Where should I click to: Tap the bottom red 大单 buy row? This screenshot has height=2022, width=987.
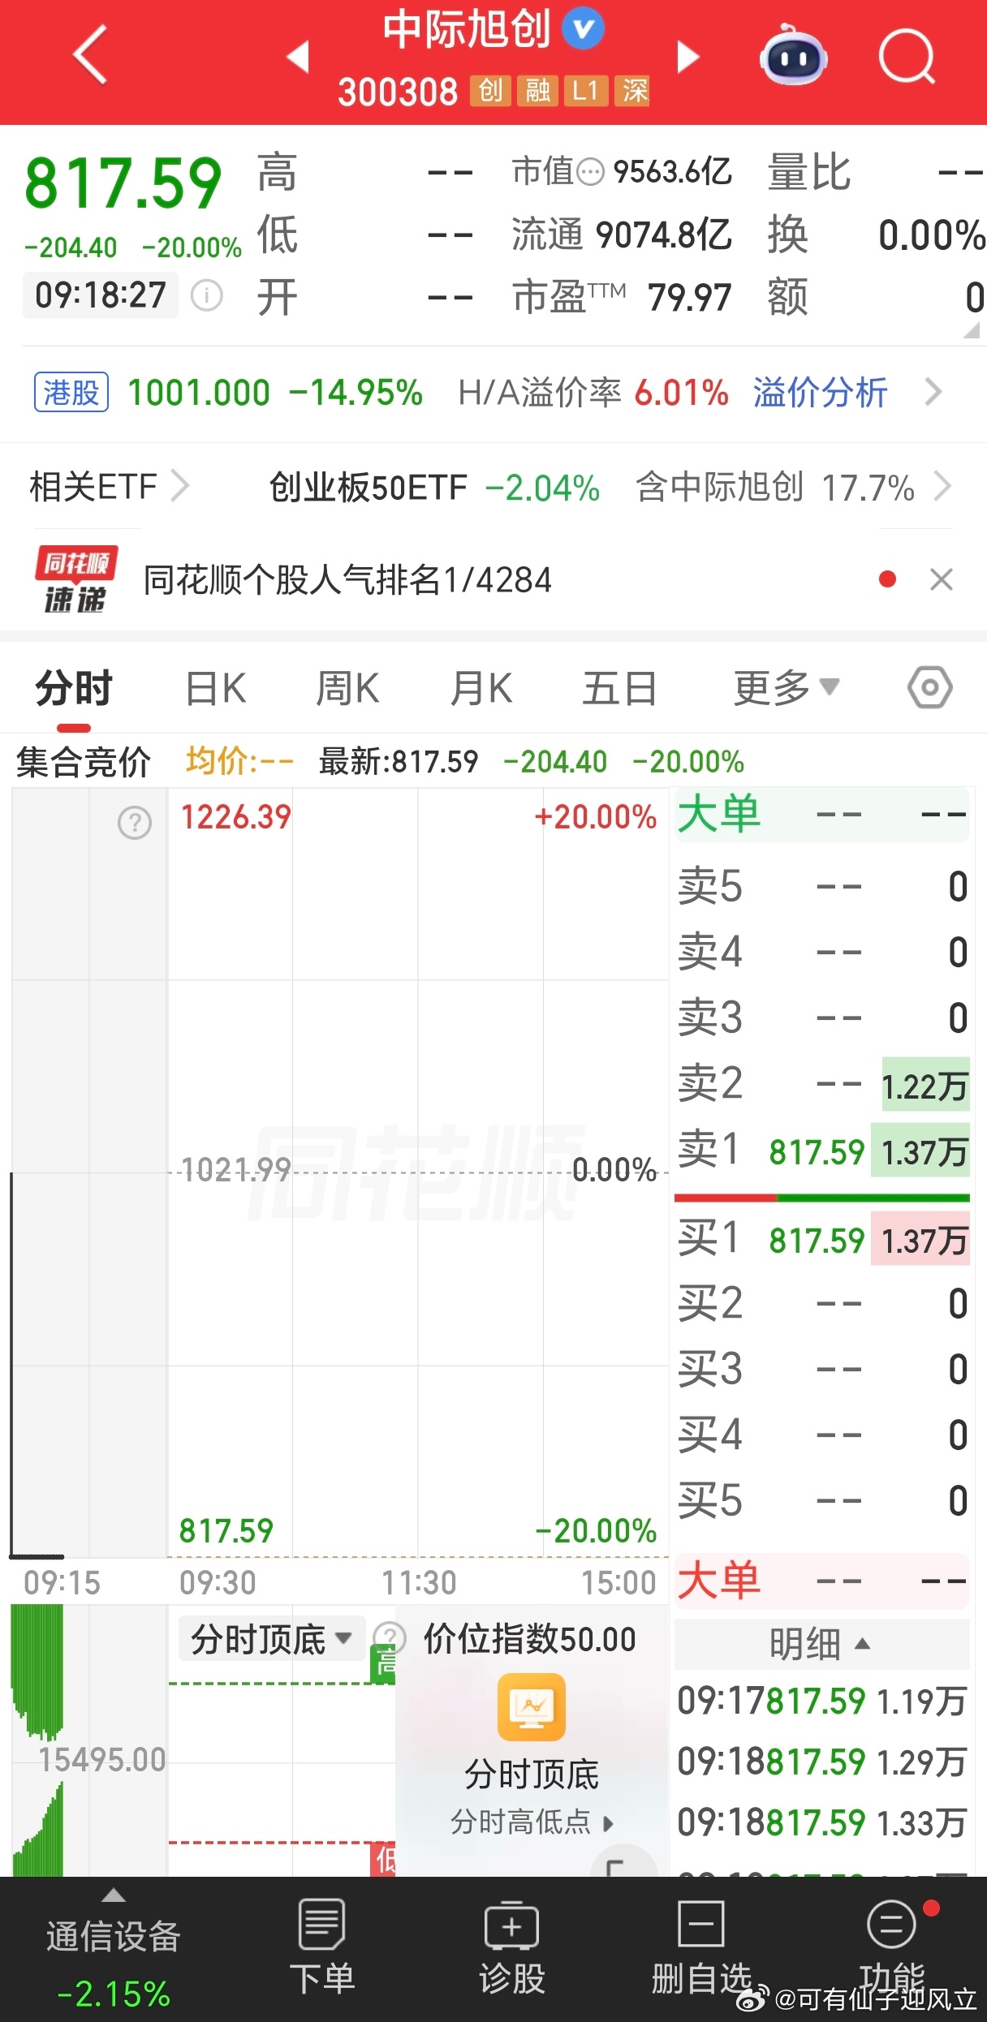(822, 1581)
